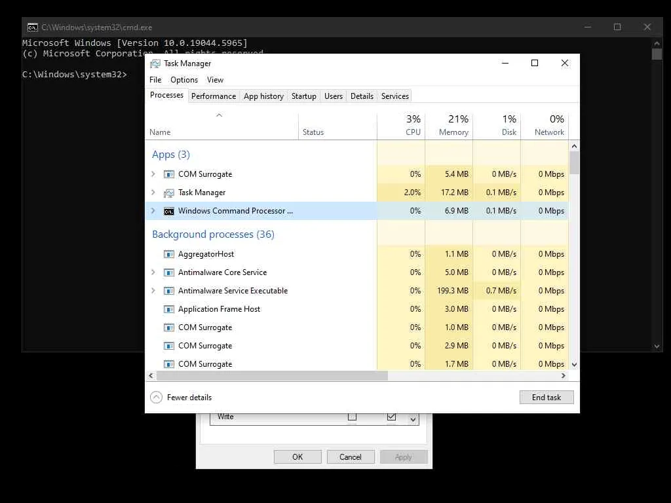Select the AggregatorHost process name

(206, 254)
